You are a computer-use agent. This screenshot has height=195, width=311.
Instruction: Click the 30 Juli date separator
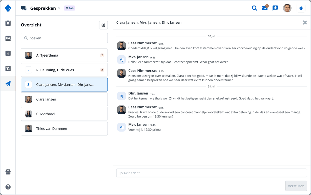point(212,36)
